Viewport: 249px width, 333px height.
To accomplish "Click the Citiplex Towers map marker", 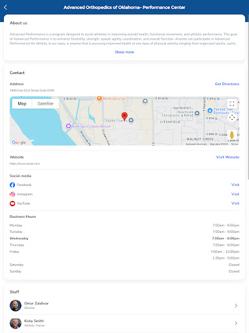I will (x=131, y=120).
